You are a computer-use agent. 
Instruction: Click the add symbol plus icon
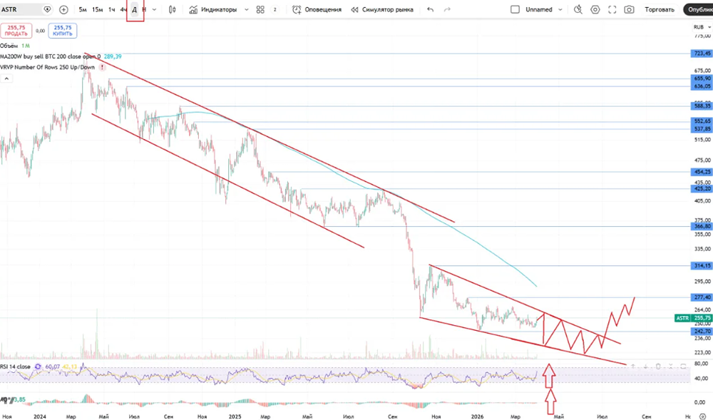(x=63, y=9)
